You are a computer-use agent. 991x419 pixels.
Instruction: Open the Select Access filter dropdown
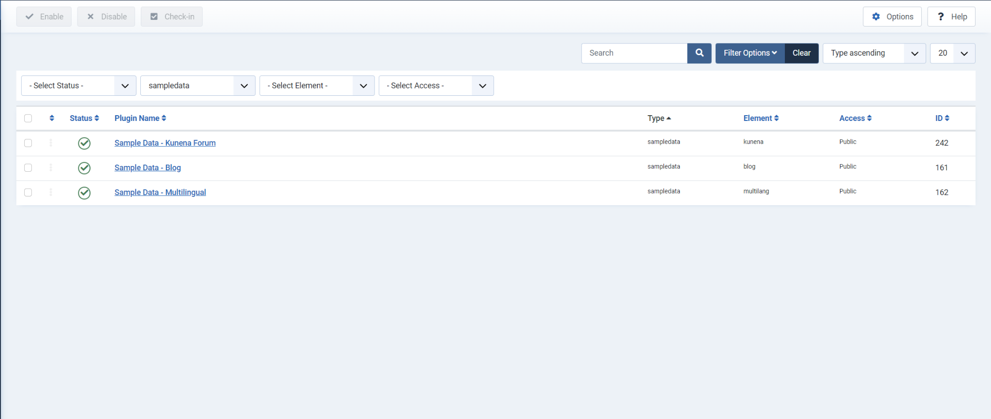click(435, 86)
